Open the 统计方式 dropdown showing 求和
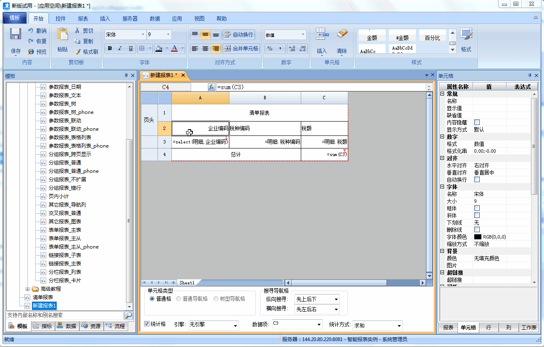 399,326
